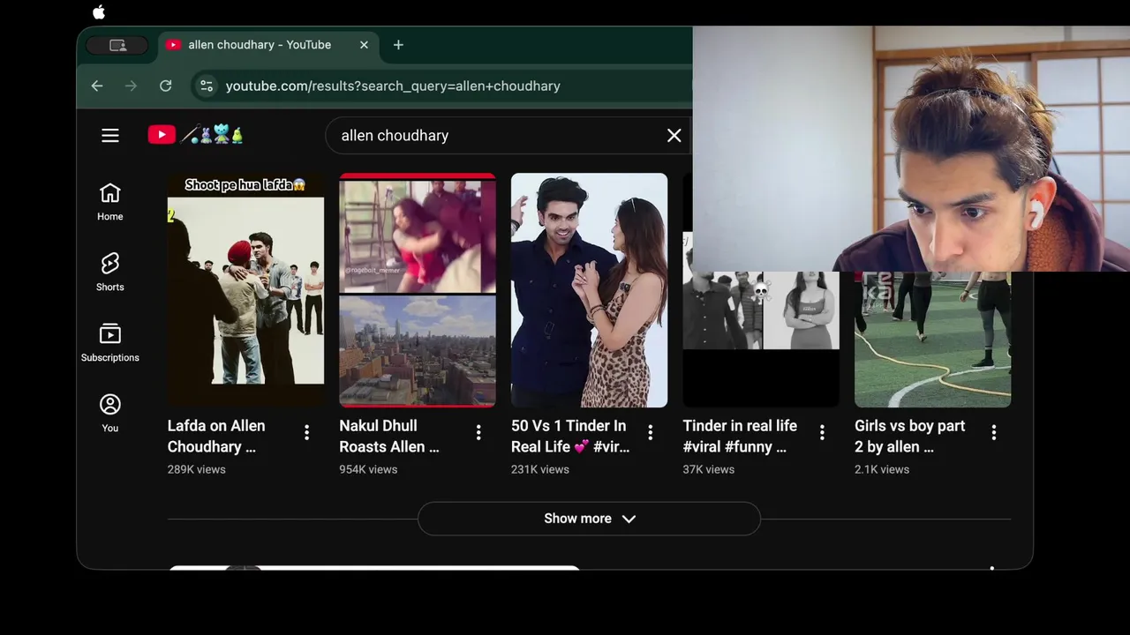Open the YouTube hamburger guide menu
1130x635 pixels.
click(x=110, y=135)
